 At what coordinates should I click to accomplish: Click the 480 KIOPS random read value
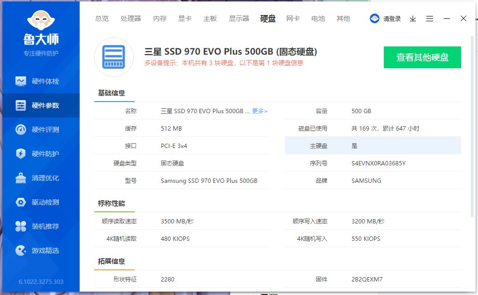tap(175, 239)
